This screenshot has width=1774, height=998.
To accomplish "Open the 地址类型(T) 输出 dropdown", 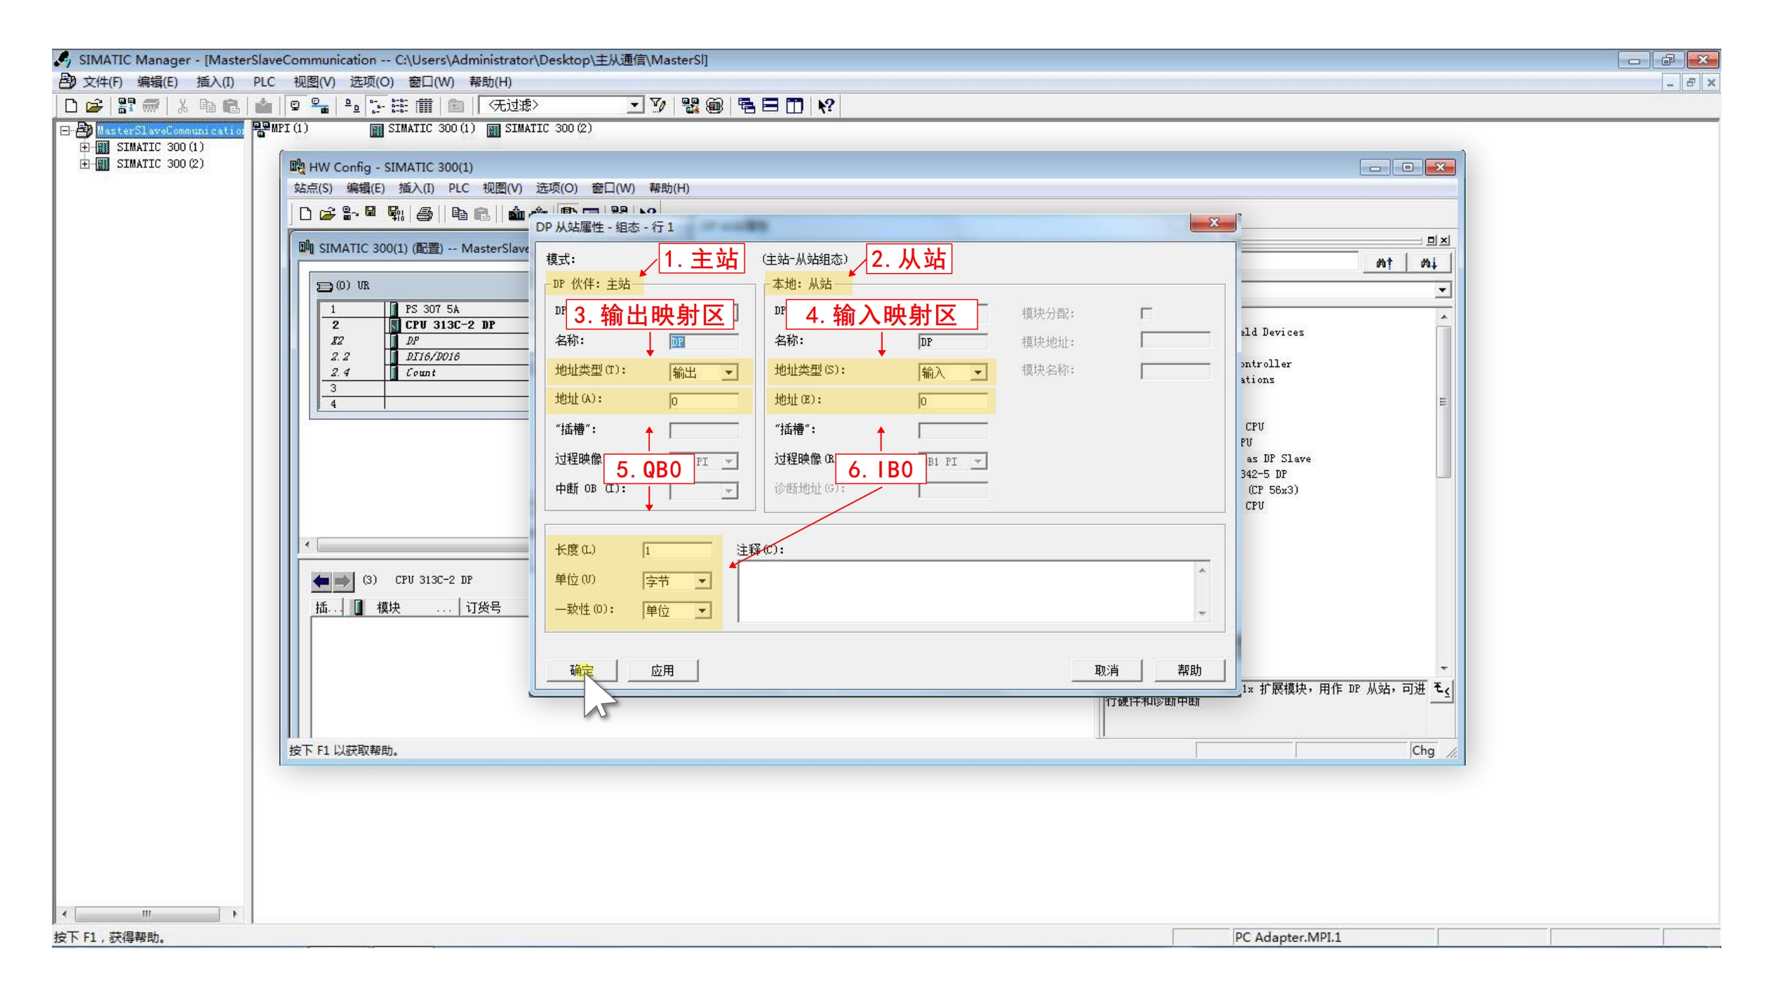I will click(730, 373).
